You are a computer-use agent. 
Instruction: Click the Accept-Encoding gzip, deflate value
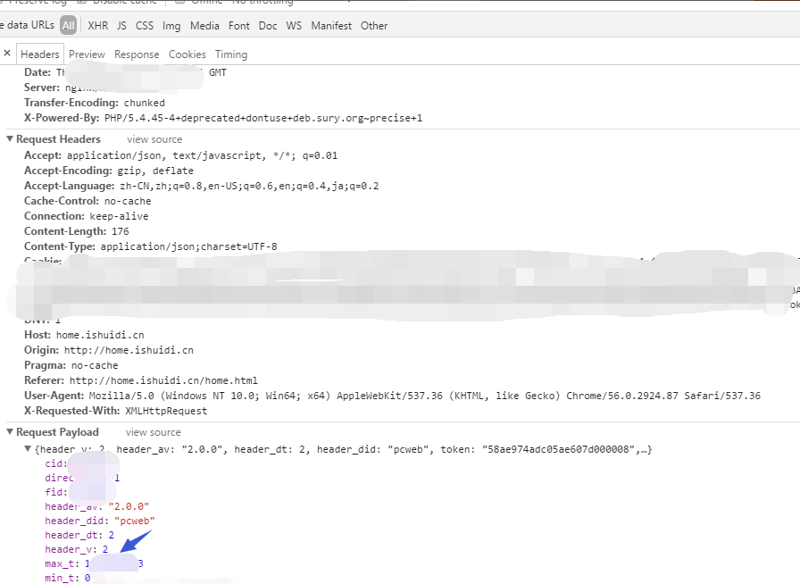coord(155,171)
